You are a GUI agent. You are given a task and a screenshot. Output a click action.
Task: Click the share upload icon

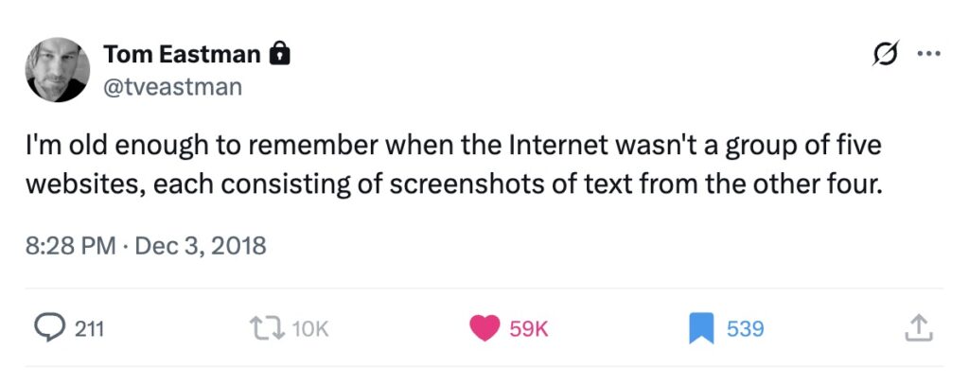point(919,328)
